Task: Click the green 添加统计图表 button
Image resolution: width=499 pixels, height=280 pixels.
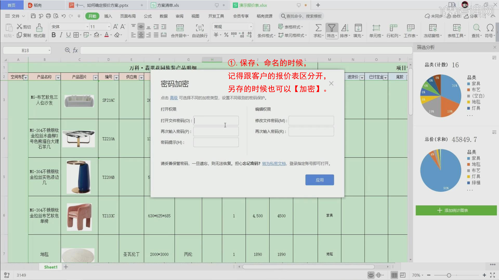Action: click(456, 211)
